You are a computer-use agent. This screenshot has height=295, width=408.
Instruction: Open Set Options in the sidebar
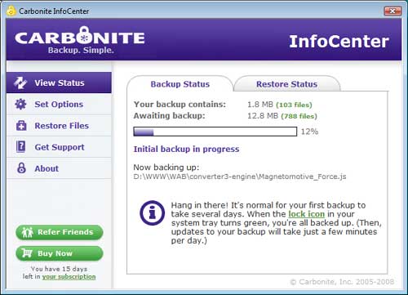(59, 104)
